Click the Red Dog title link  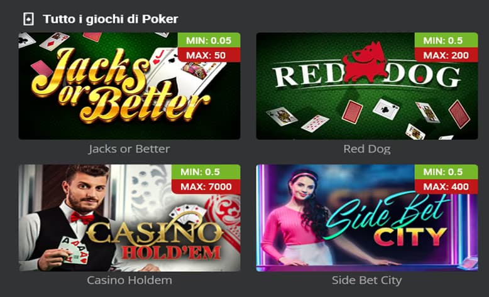click(367, 149)
